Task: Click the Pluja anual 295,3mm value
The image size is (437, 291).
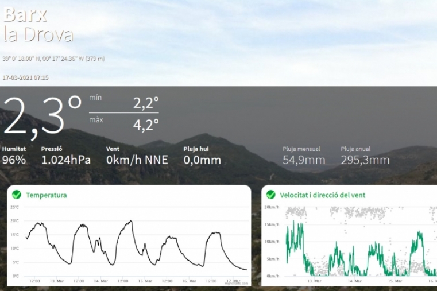Action: coord(365,160)
